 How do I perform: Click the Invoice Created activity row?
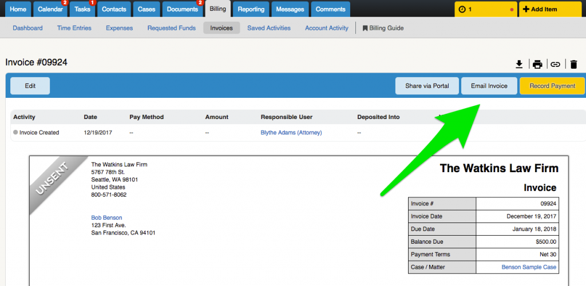pyautogui.click(x=298, y=133)
